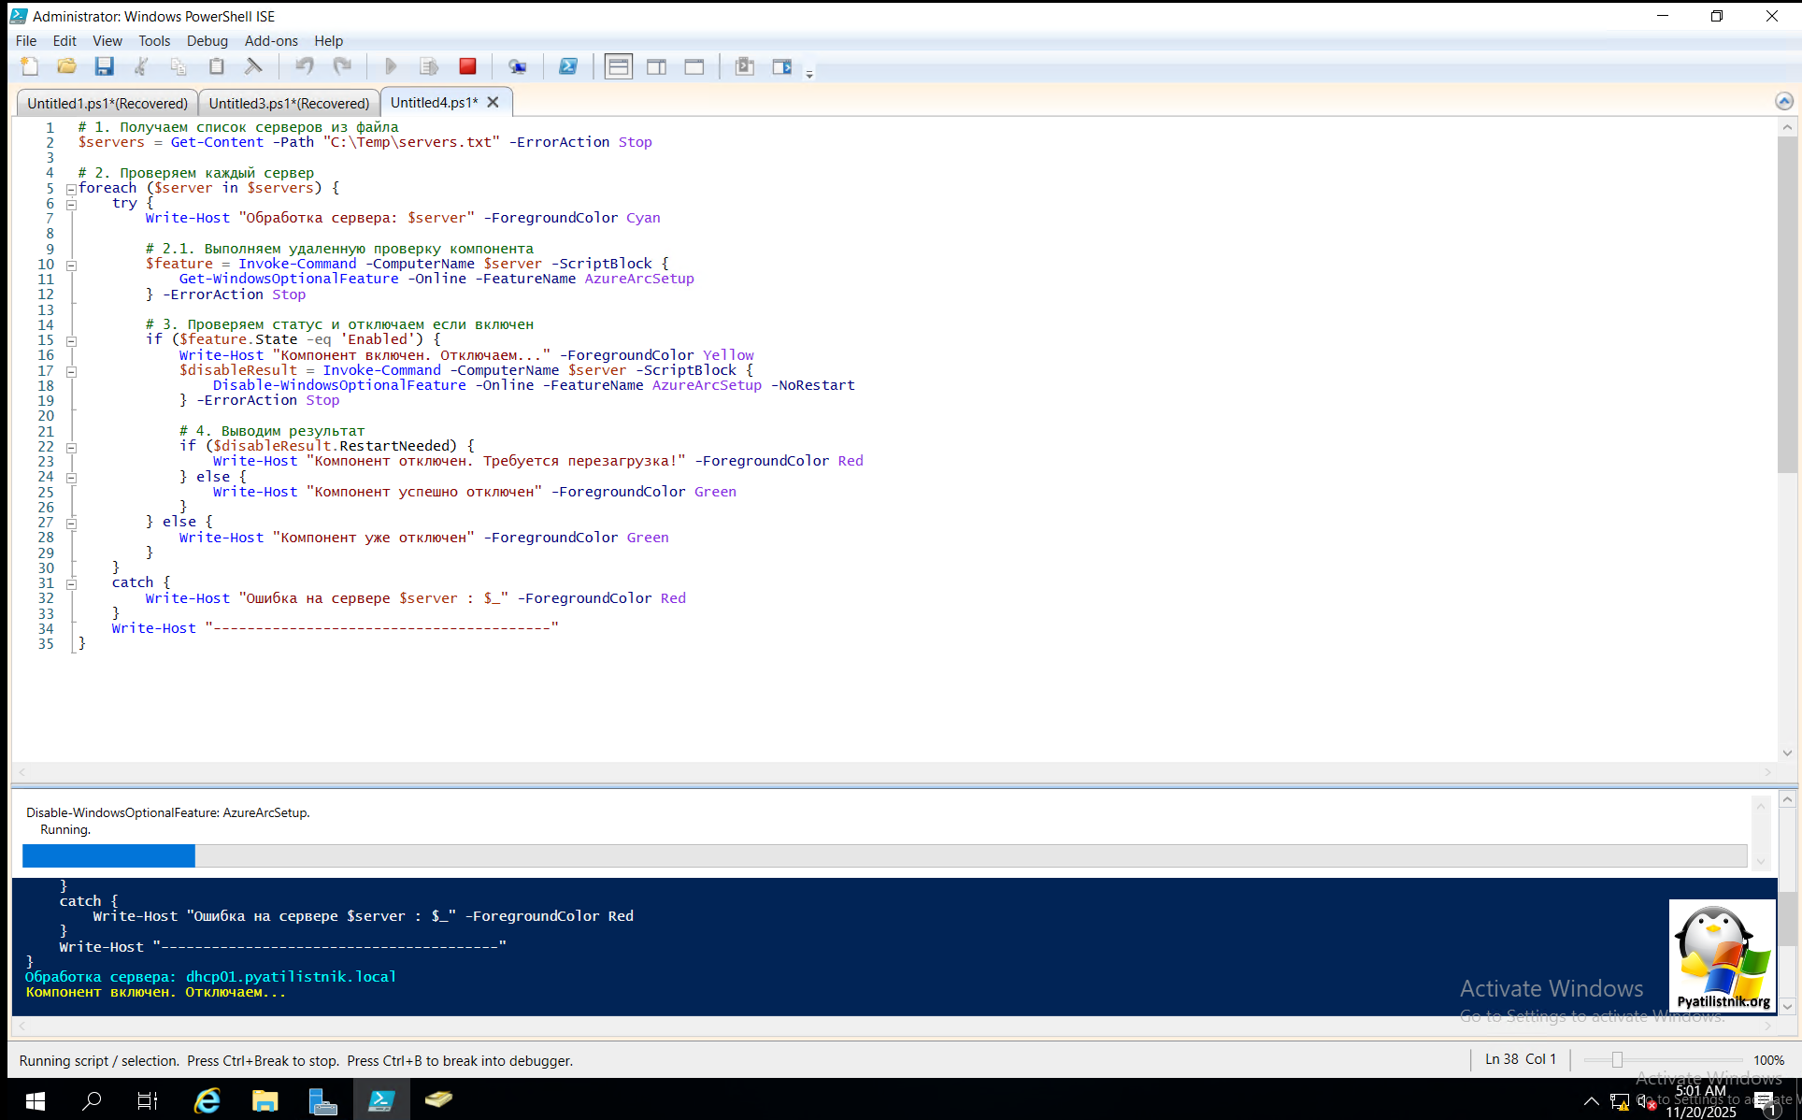Click the Open script folder icon
This screenshot has height=1120, width=1802.
(x=66, y=66)
